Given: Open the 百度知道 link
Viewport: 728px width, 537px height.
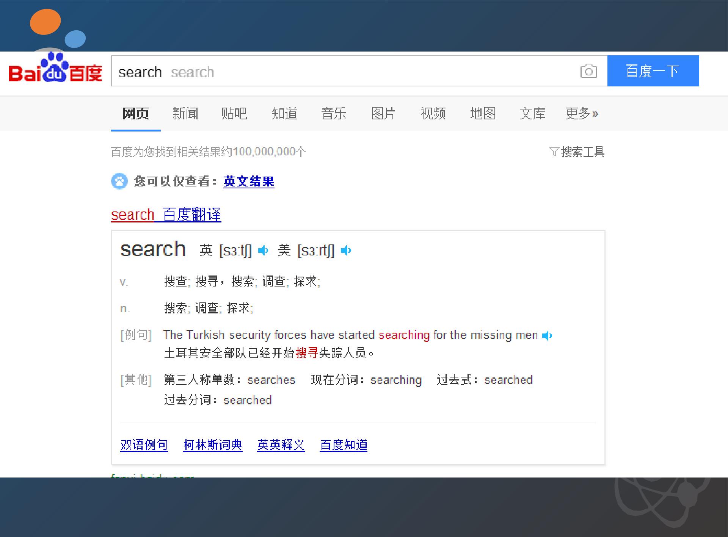Looking at the screenshot, I should click(x=344, y=445).
